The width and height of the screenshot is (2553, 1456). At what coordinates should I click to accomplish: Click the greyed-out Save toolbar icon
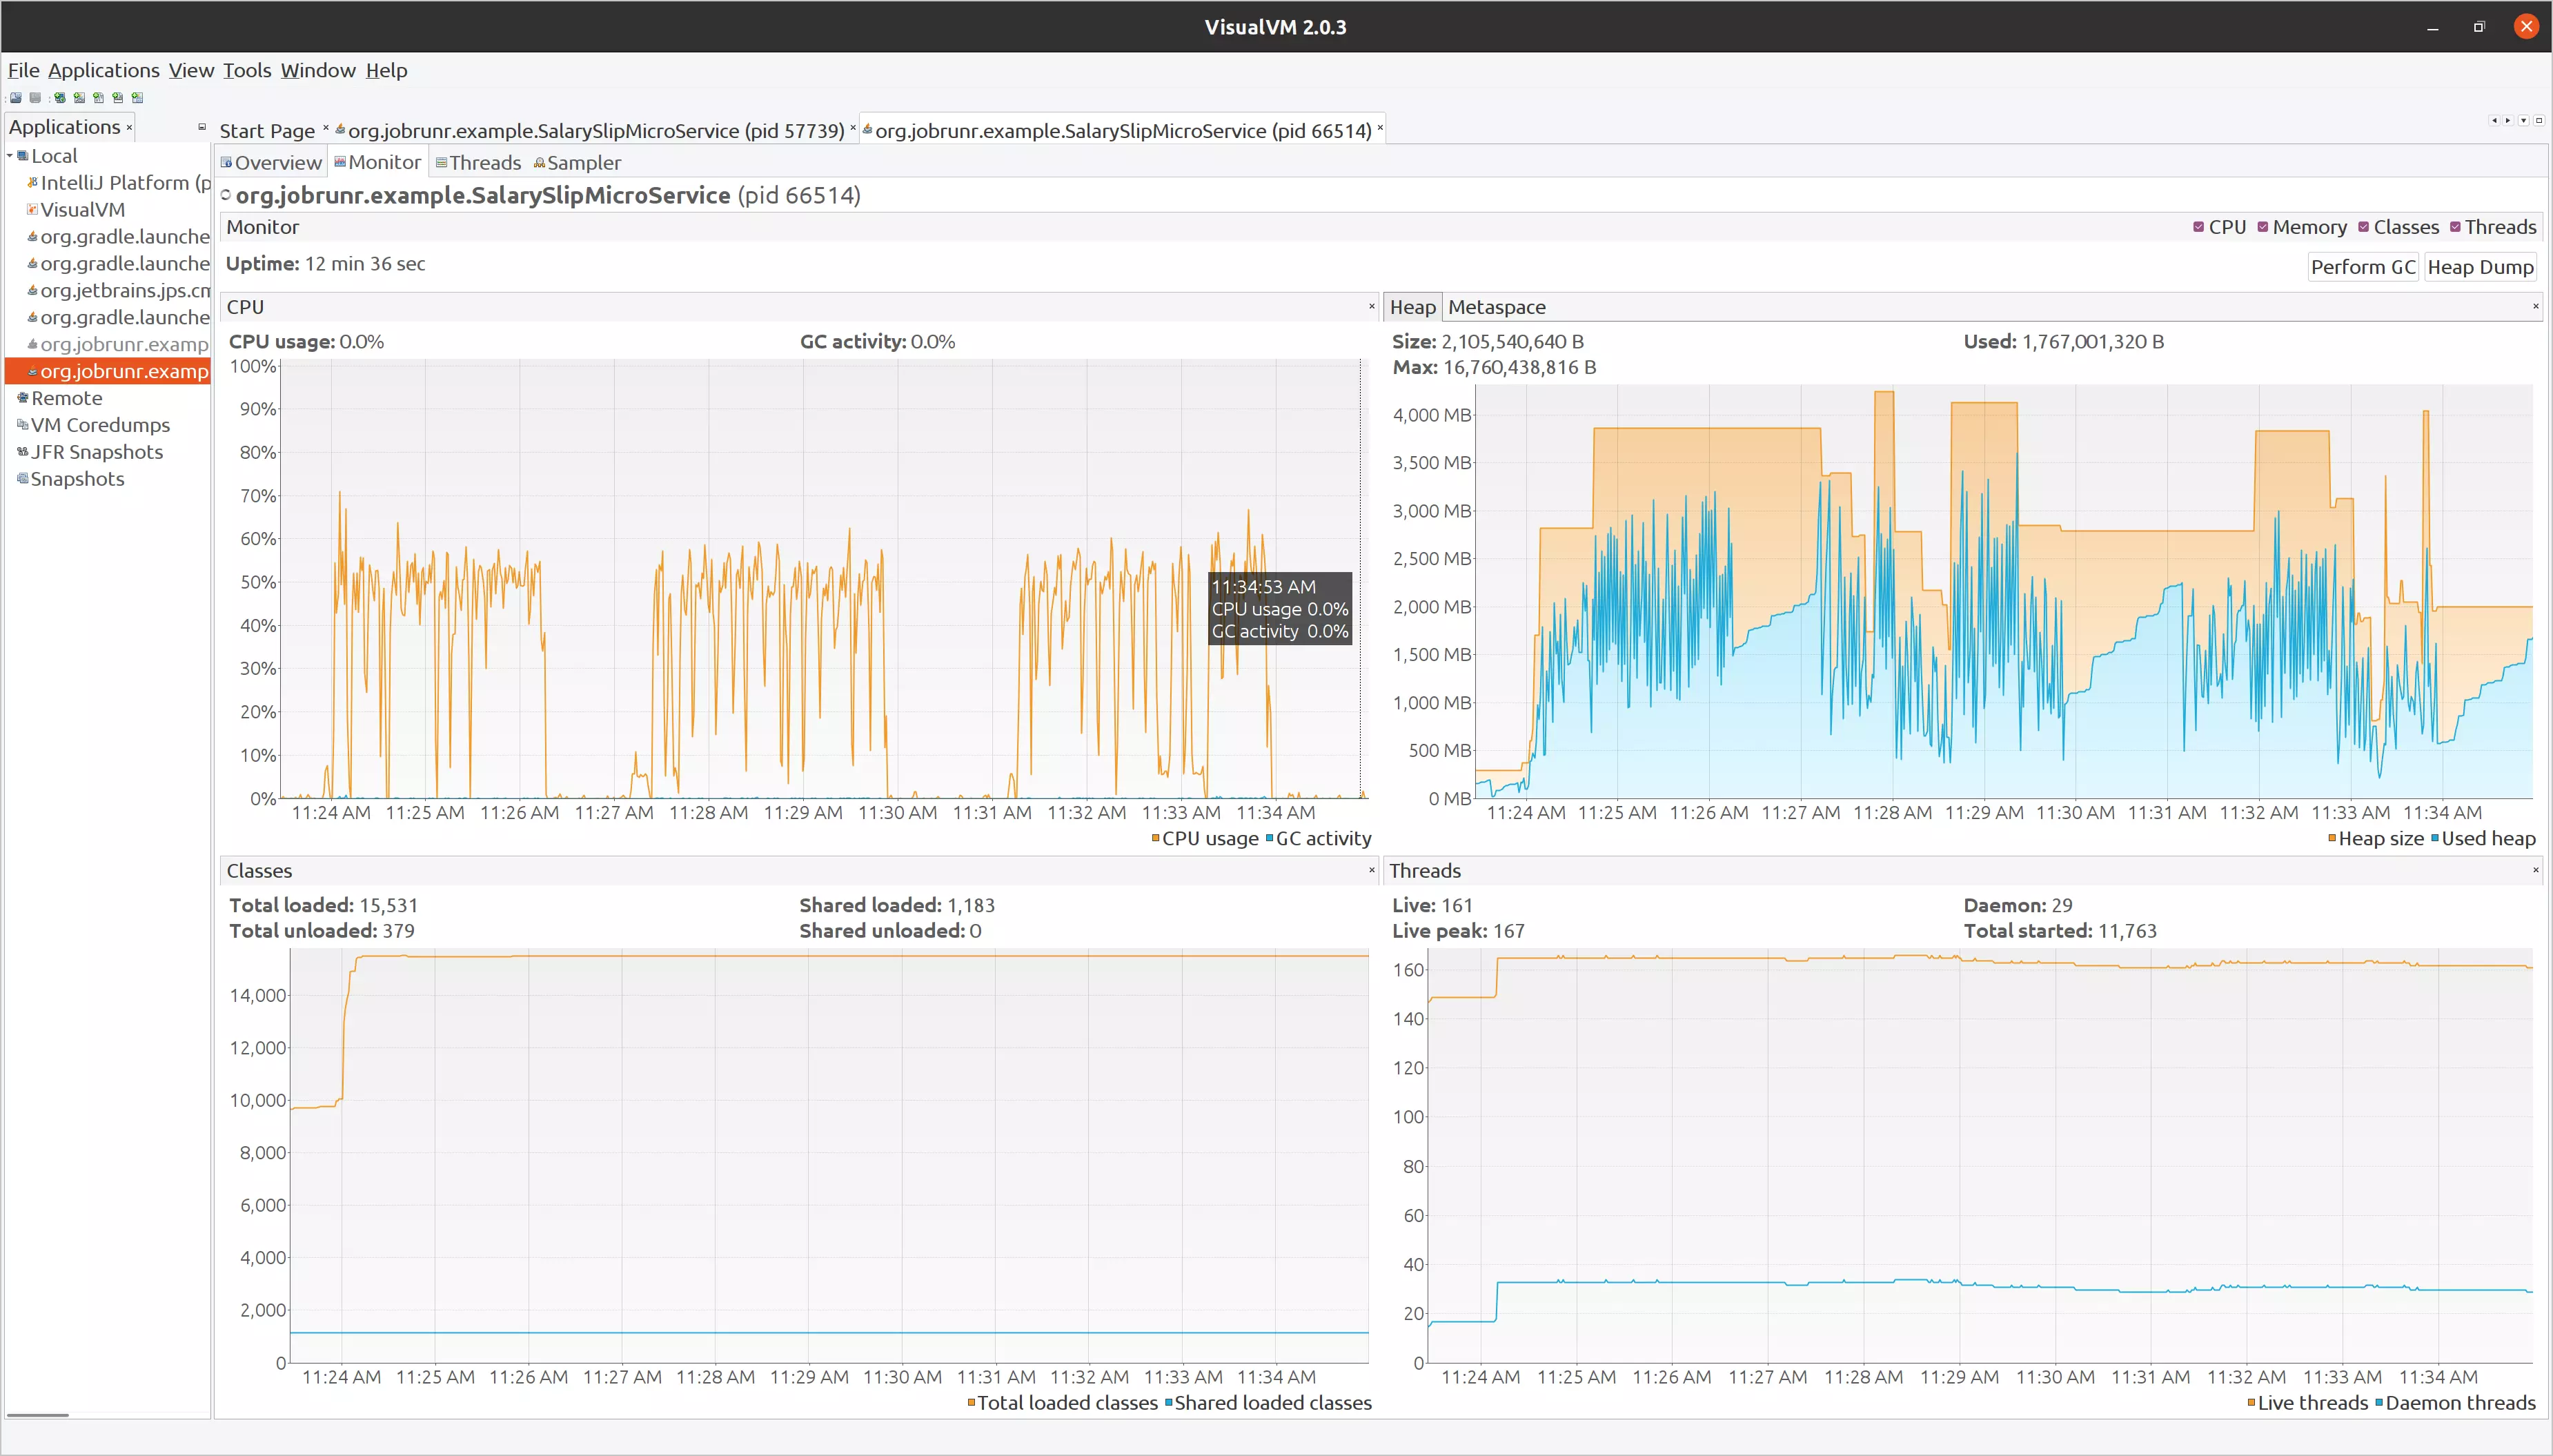35,98
